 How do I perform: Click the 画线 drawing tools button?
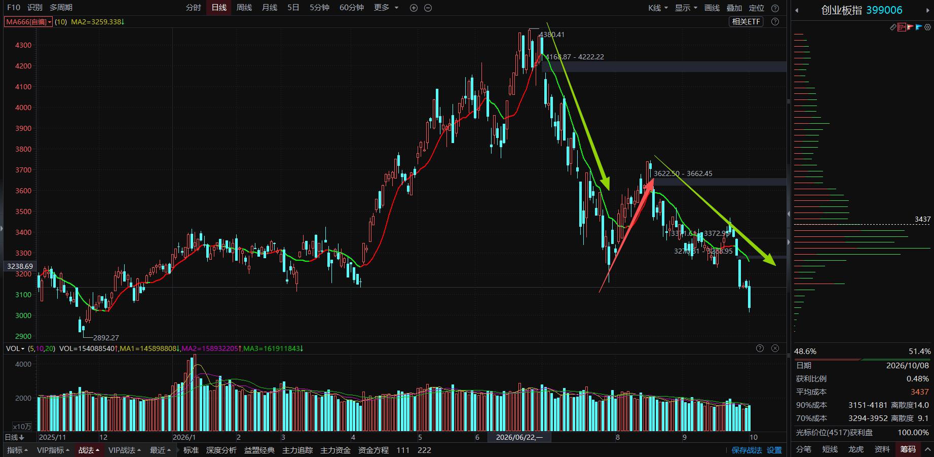click(712, 8)
